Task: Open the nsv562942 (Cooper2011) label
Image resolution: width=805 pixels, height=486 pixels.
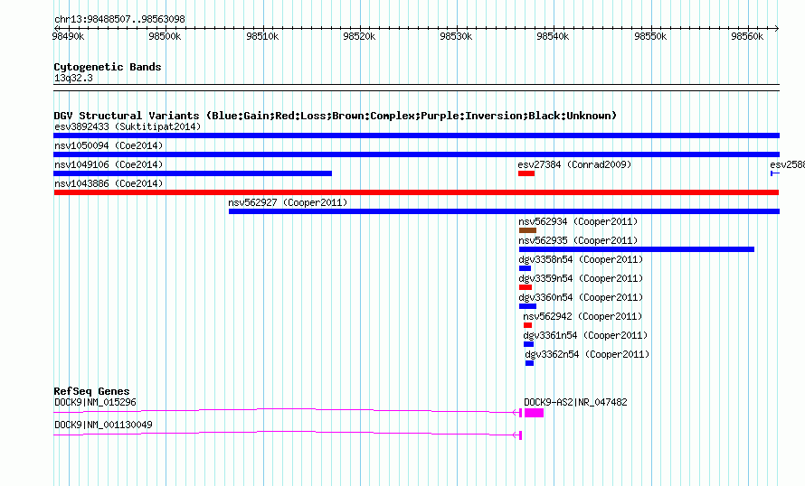Action: click(x=582, y=316)
